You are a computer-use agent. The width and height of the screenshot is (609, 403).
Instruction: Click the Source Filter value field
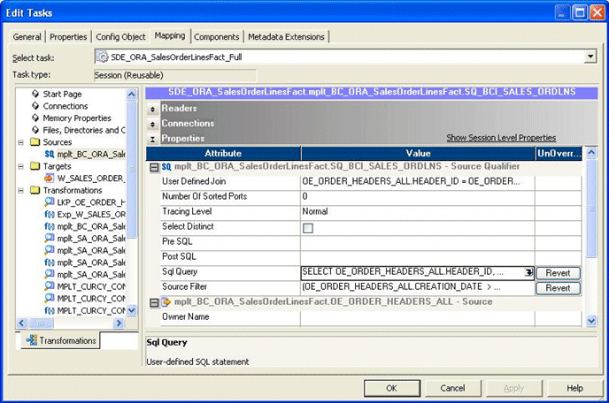[418, 288]
